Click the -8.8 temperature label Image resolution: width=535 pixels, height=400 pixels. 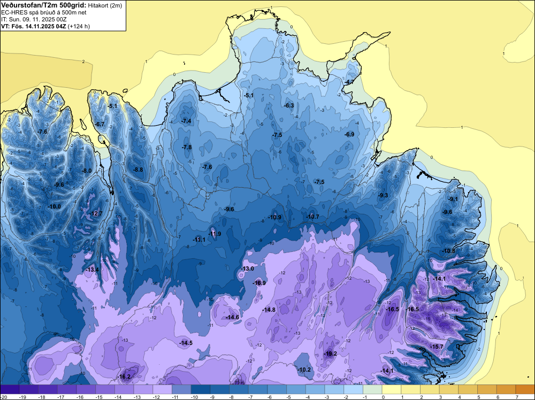(x=138, y=170)
